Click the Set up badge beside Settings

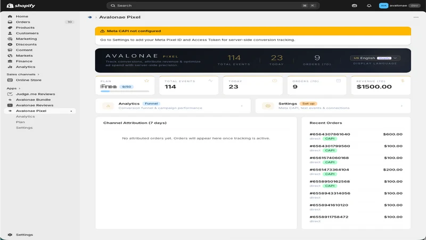pos(308,103)
